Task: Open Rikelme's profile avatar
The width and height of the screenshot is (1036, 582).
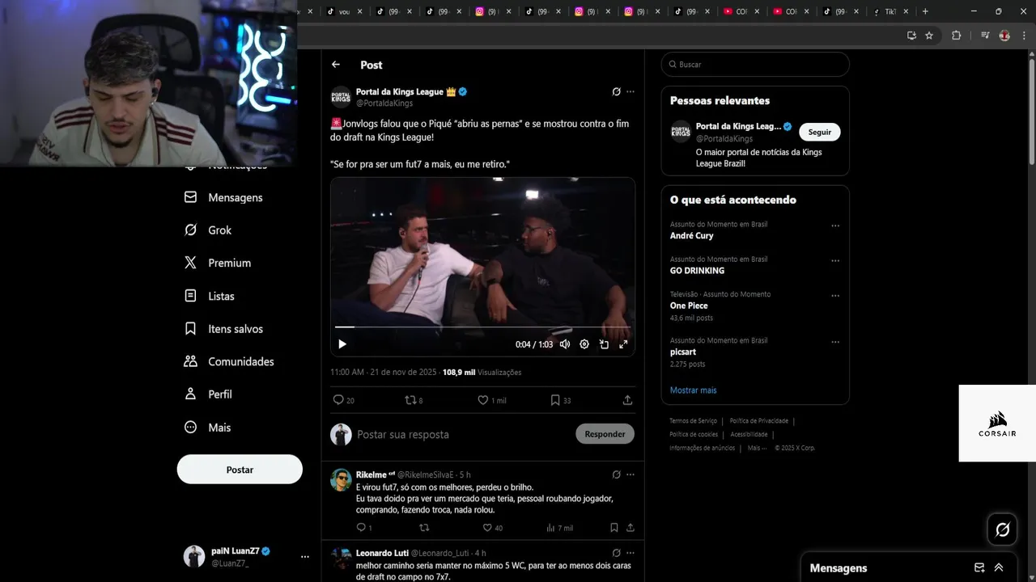Action: [x=341, y=480]
